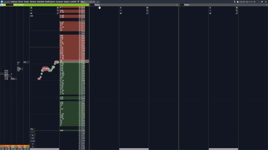Open gear settings in middle Ticker panel
268x150 pixels.
147,8
